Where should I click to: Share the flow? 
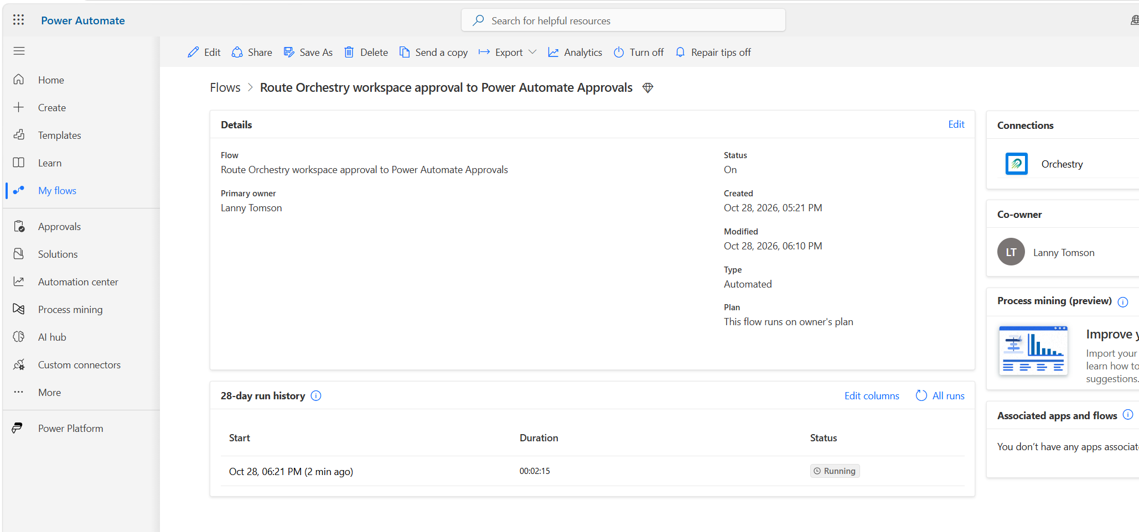[x=252, y=53]
